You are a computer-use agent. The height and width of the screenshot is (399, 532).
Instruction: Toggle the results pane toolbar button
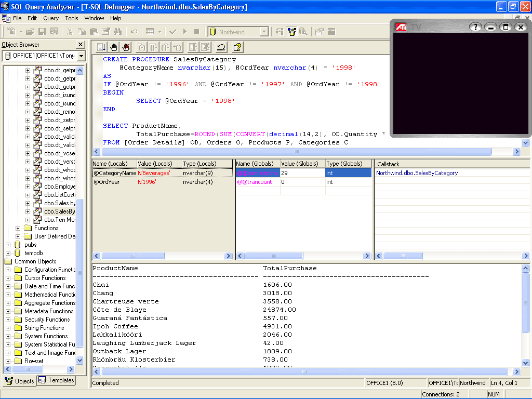click(x=331, y=32)
